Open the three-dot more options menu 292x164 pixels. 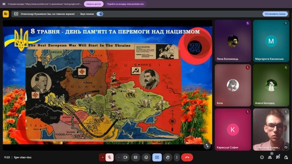(x=177, y=157)
